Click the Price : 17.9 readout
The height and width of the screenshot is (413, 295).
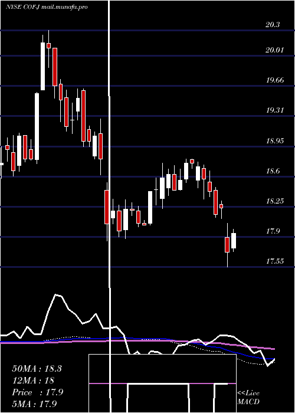pyautogui.click(x=37, y=392)
